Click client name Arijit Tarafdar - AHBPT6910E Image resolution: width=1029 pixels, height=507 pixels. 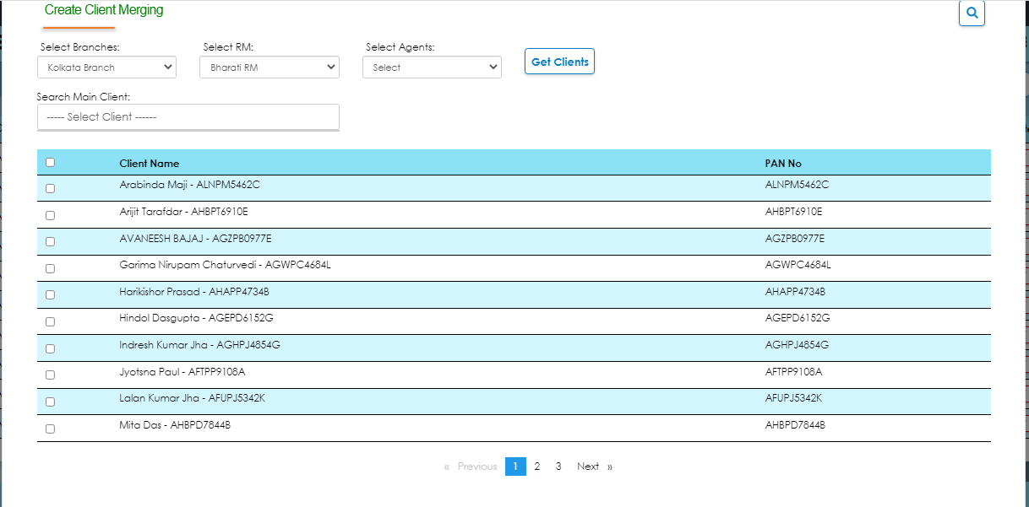184,212
